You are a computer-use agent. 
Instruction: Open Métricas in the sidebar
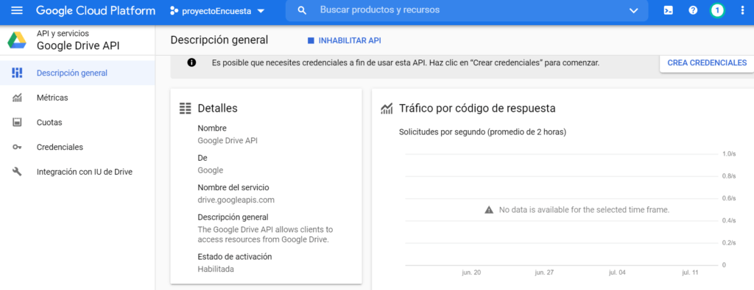[x=77, y=98]
